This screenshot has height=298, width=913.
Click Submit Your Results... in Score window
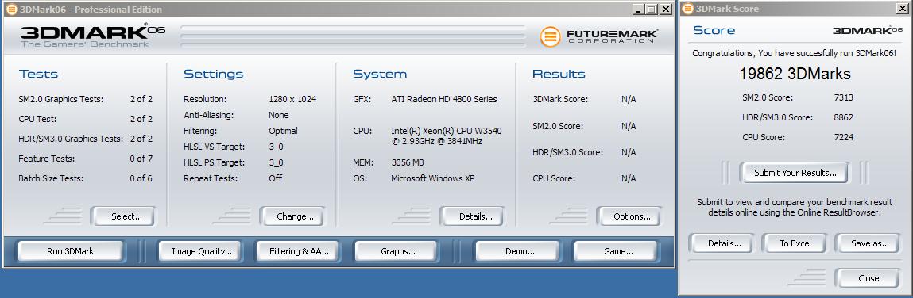pyautogui.click(x=795, y=173)
